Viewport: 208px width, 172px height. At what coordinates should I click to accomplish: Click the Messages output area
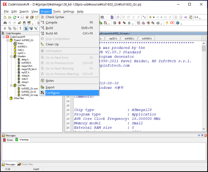(104, 152)
